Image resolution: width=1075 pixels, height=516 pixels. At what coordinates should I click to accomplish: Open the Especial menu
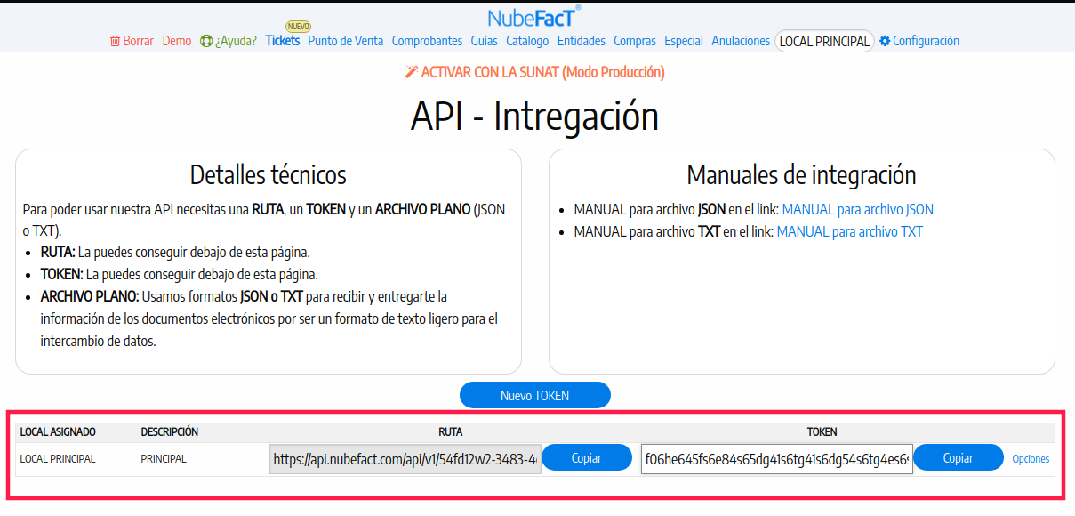(x=684, y=41)
